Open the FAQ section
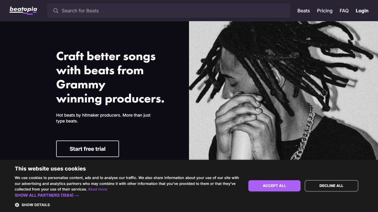Screen dimensions: 378x212 (344, 11)
